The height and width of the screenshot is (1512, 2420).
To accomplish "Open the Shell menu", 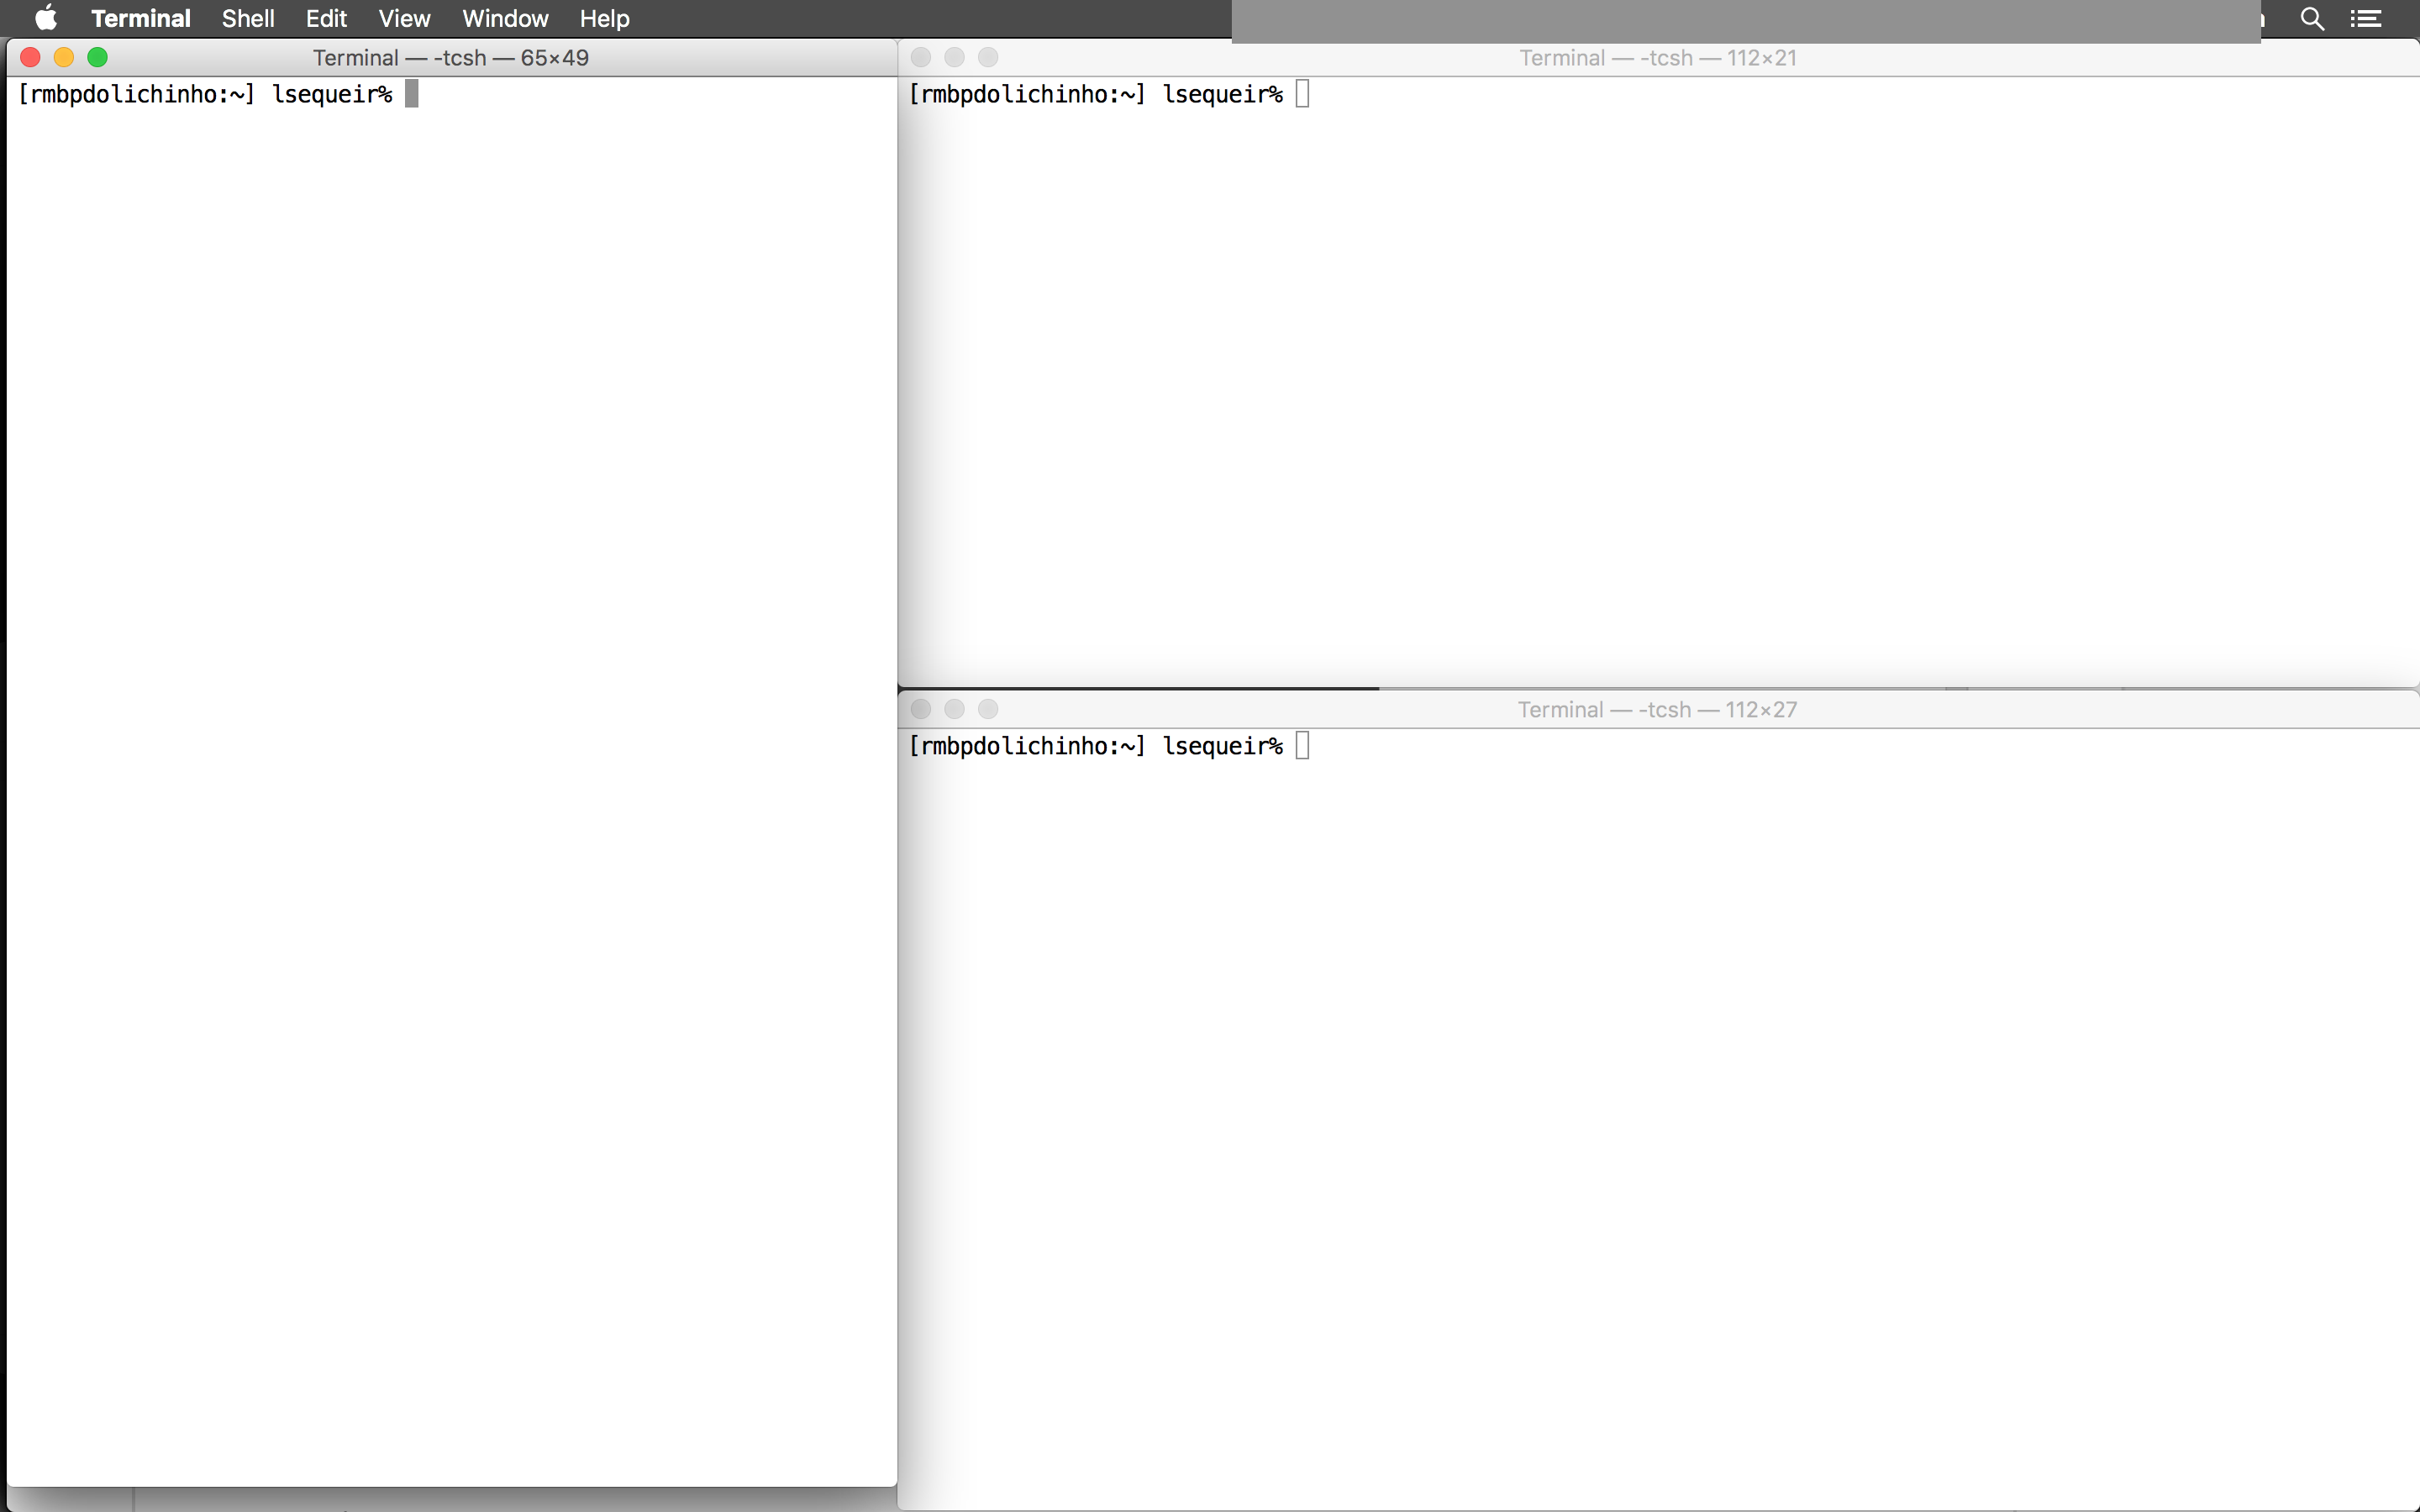I will click(248, 18).
